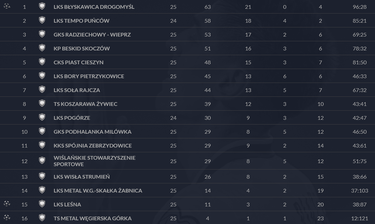Select TS Metal Węgierska Górka team name

92,218
